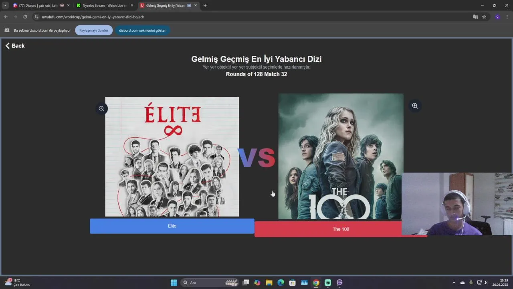Open the Chrome profile avatar

click(x=497, y=17)
